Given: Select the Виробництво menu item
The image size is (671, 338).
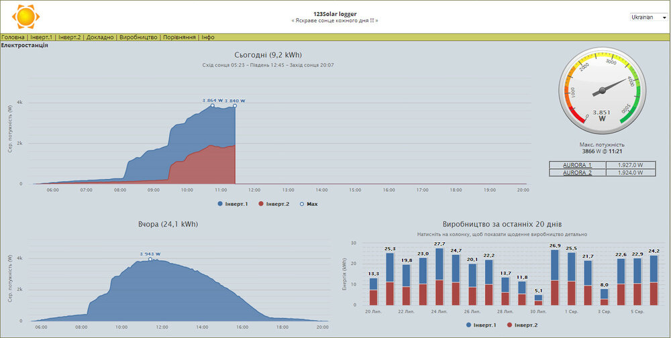Looking at the screenshot, I should 138,38.
